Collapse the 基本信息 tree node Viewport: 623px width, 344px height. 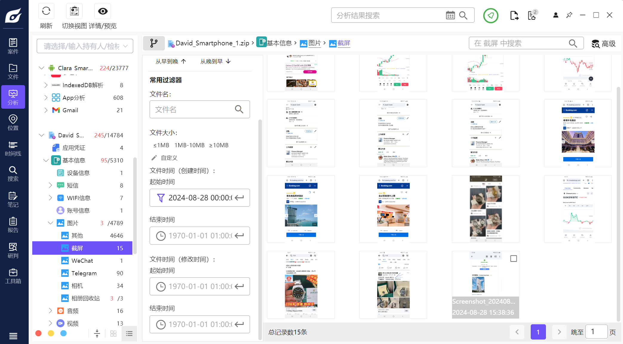(x=46, y=160)
